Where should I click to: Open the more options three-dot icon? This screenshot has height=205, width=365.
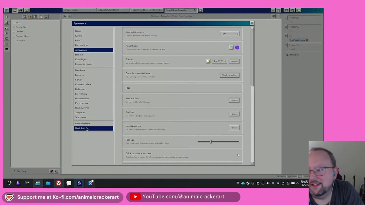coord(278,16)
